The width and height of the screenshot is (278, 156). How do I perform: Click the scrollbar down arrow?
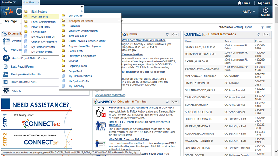pos(276,151)
